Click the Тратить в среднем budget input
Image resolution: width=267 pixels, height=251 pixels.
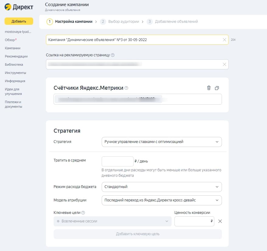(x=117, y=161)
